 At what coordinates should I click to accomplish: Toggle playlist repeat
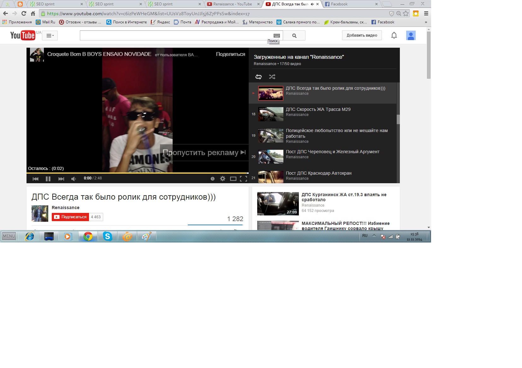click(x=258, y=77)
